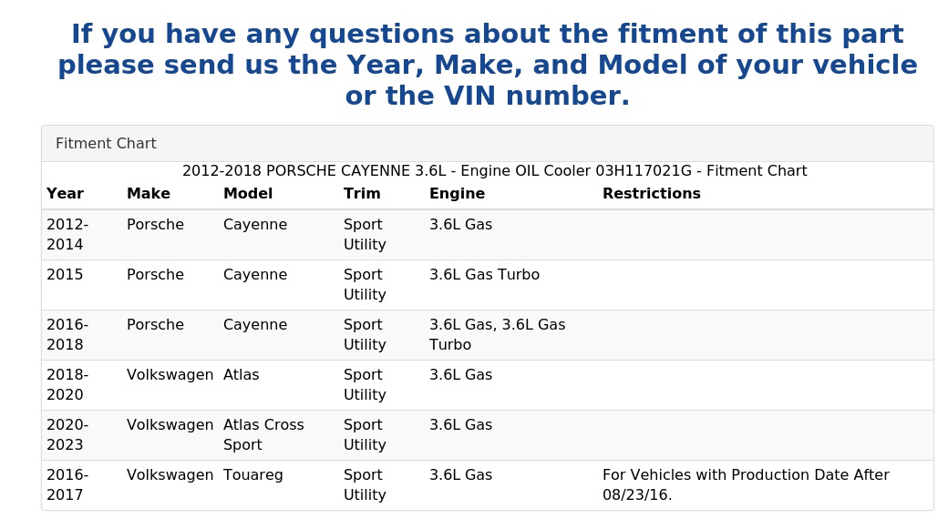Select the Year column header
The height and width of the screenshot is (529, 948).
tap(65, 194)
